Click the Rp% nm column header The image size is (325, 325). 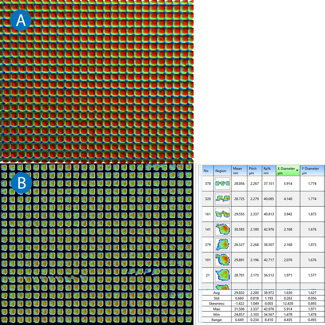269,171
